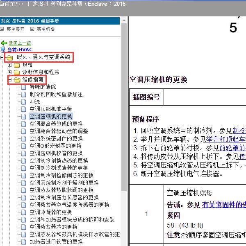
Task: Collapse the 暖风、通风与空调系统 tree node
Action: (2, 57)
